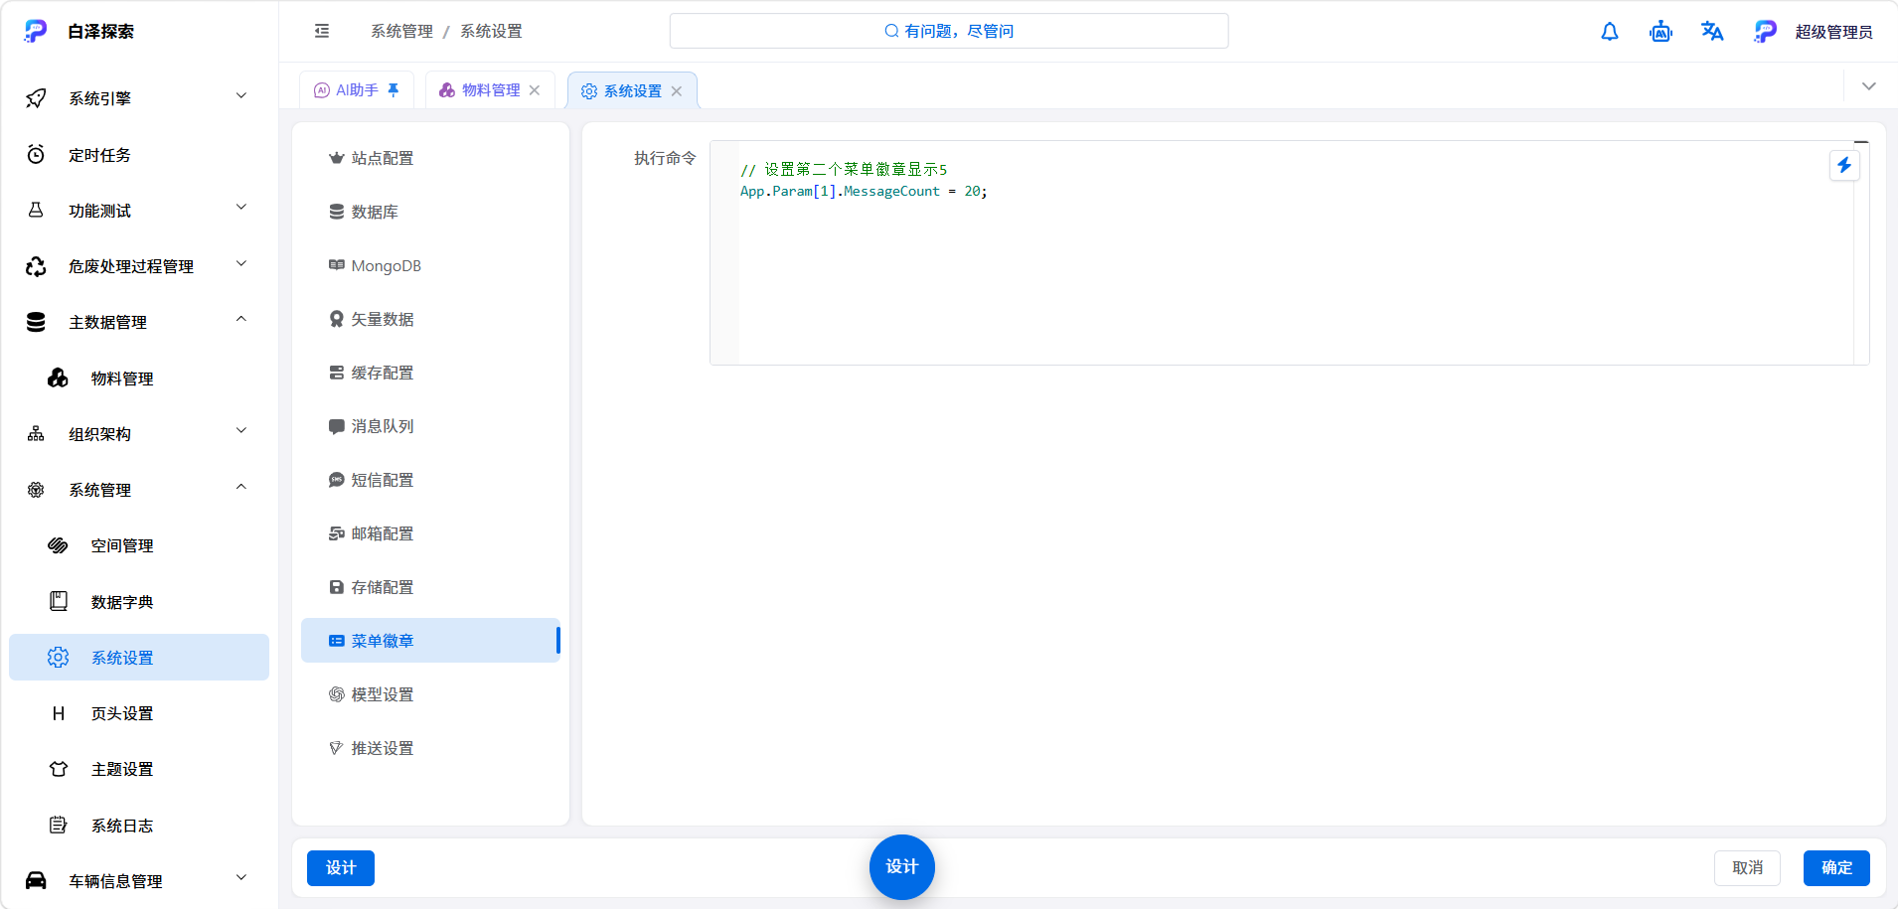Open 定时任务 in the sidebar

point(139,155)
